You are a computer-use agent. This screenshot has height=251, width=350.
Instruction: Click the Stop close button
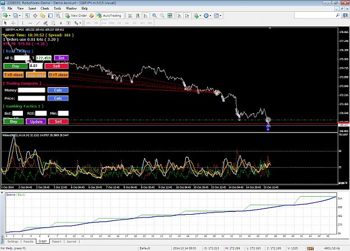(x=36, y=75)
